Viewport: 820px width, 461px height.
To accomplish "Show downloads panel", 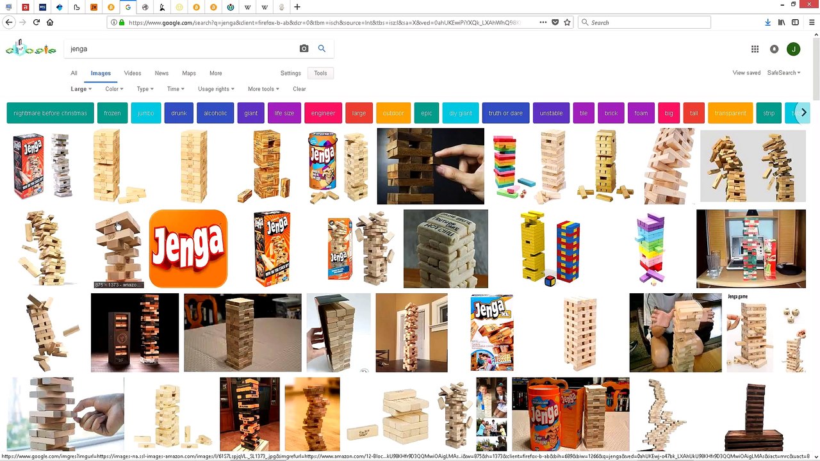I will point(767,22).
